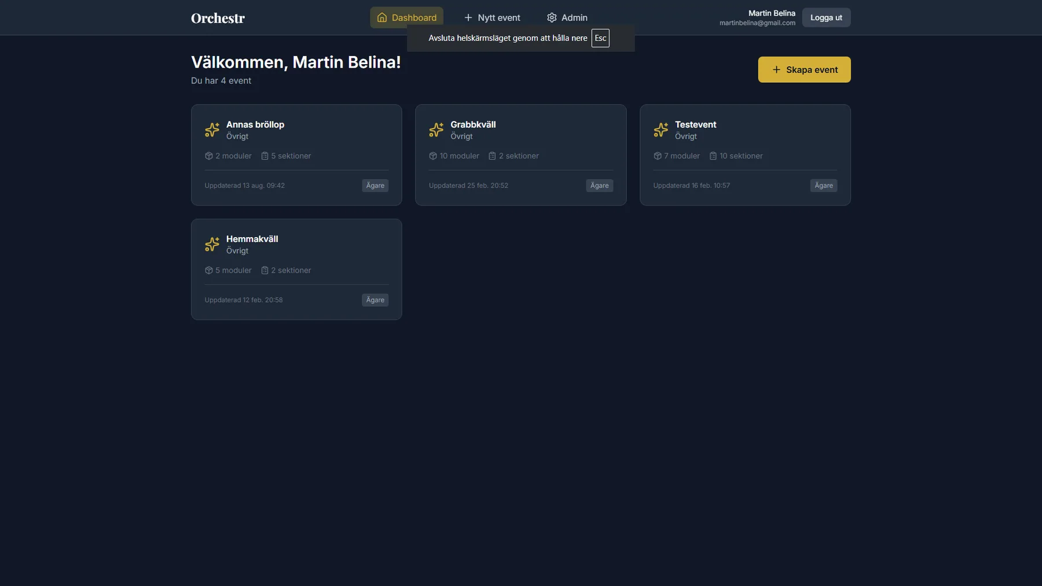Viewport: 1042px width, 586px height.
Task: Open the Grabbkväll event title
Action: (473, 124)
